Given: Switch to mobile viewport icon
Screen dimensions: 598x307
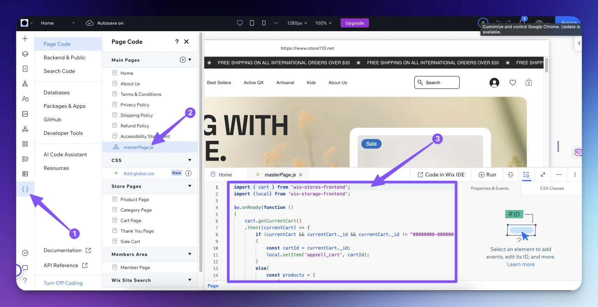Looking at the screenshot, I should click(x=264, y=23).
